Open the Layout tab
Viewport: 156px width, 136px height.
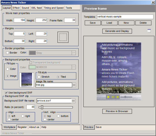click(x=7, y=8)
